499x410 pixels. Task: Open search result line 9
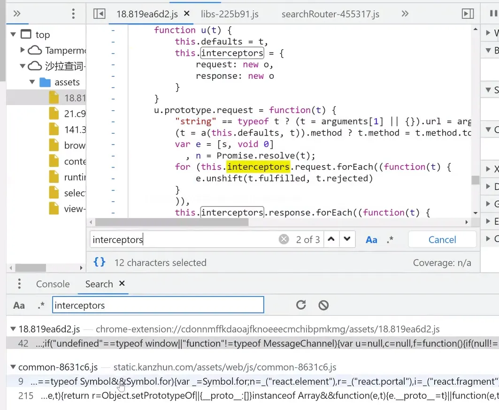pos(253,381)
